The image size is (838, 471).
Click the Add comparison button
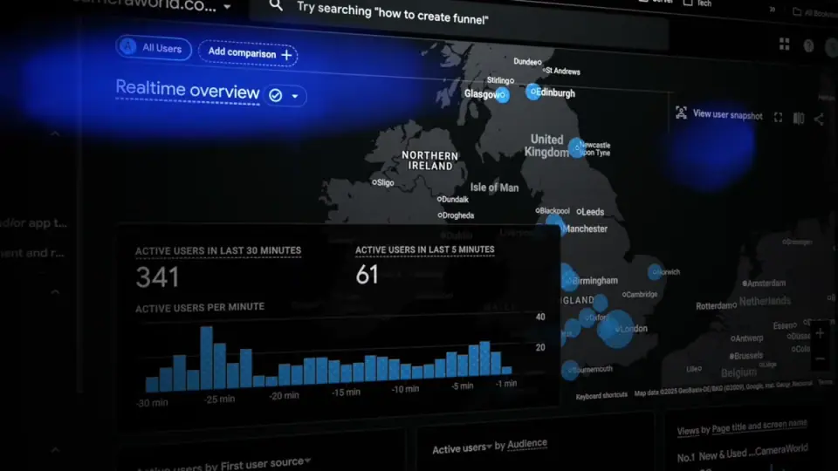(x=248, y=53)
